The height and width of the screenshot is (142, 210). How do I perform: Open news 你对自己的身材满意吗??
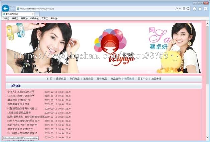point(21,96)
